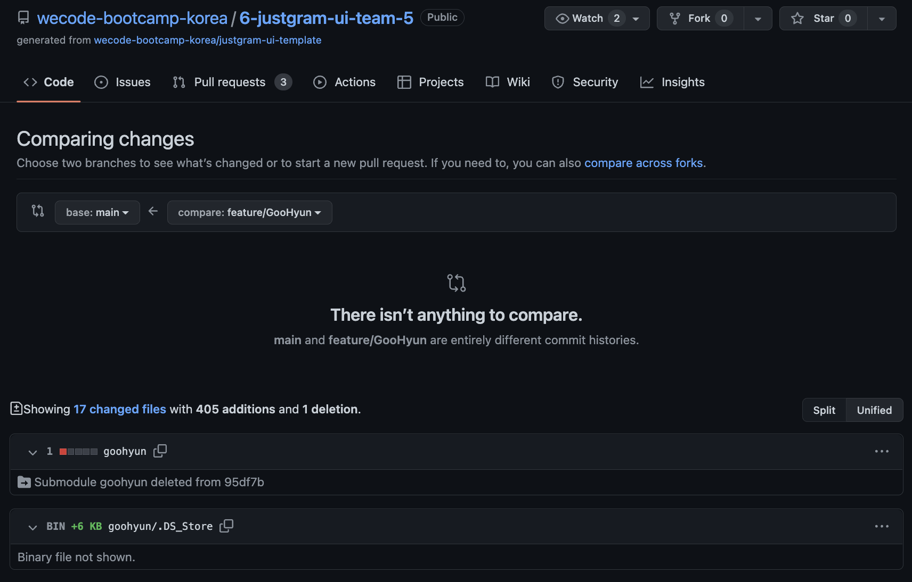912x582 pixels.
Task: Collapse the goohyun submodule file section
Action: [x=32, y=453]
